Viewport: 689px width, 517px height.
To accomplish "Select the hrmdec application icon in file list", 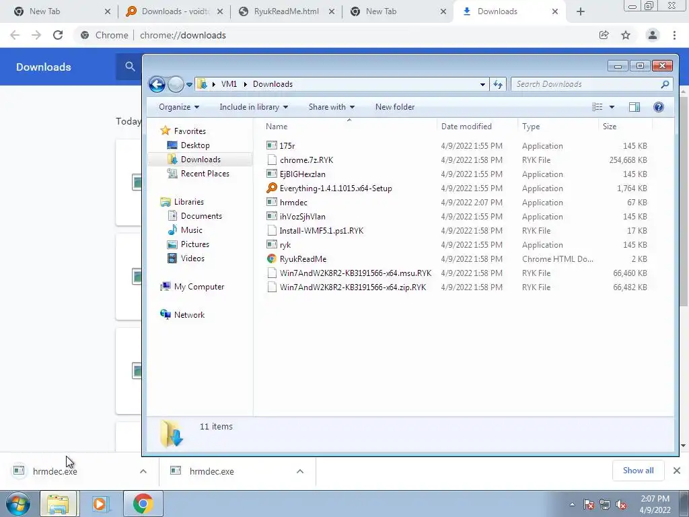I will [x=272, y=202].
